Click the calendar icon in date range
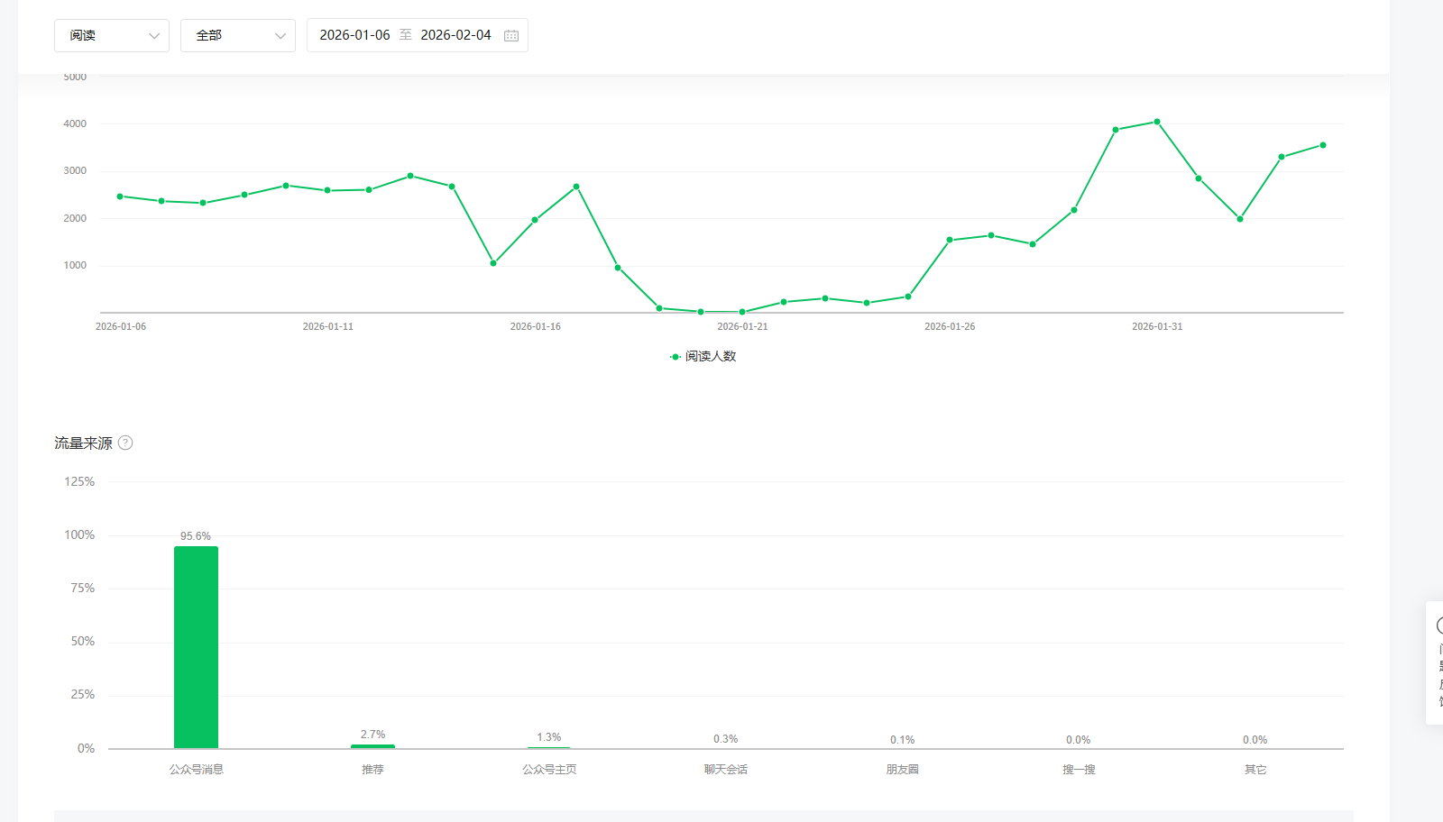The height and width of the screenshot is (822, 1443). click(511, 35)
